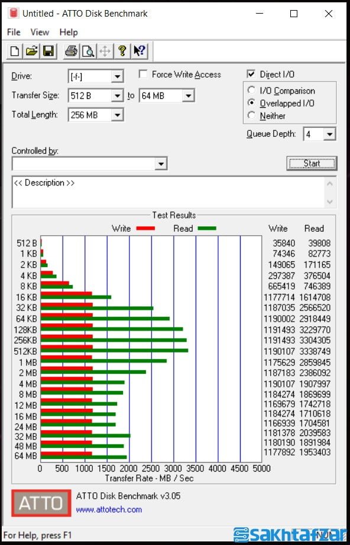The width and height of the screenshot is (350, 545).
Task: Click the Description scrollbar up arrow
Action: coord(330,183)
